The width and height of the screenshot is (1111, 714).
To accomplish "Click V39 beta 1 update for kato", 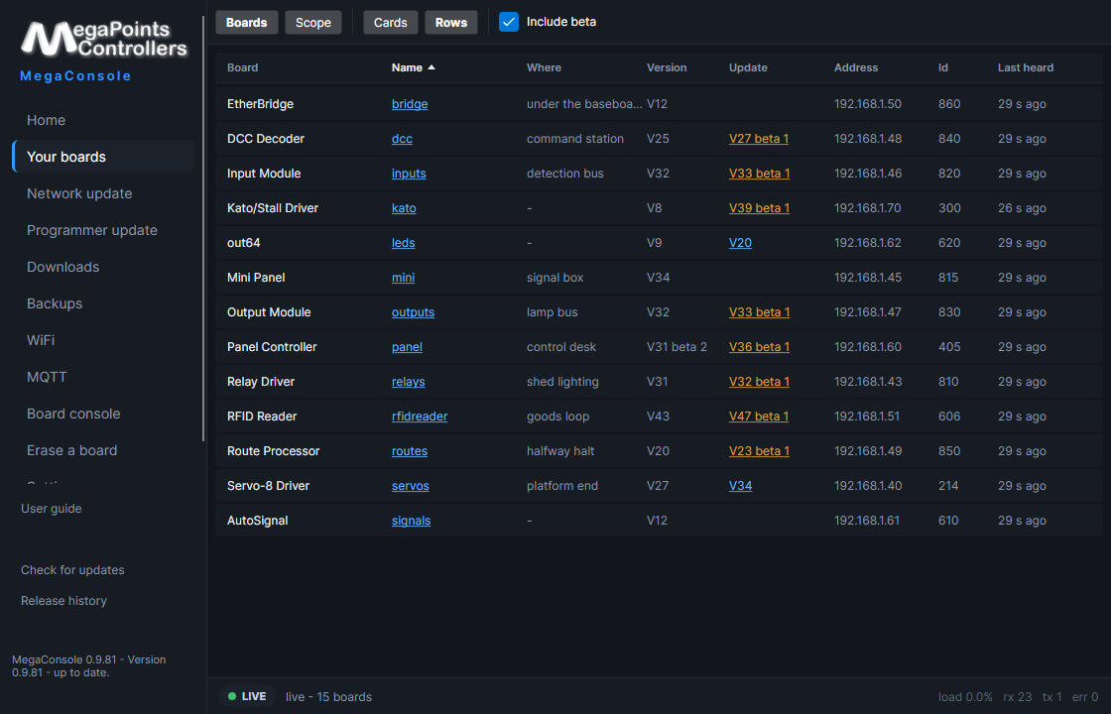I will click(x=759, y=208).
